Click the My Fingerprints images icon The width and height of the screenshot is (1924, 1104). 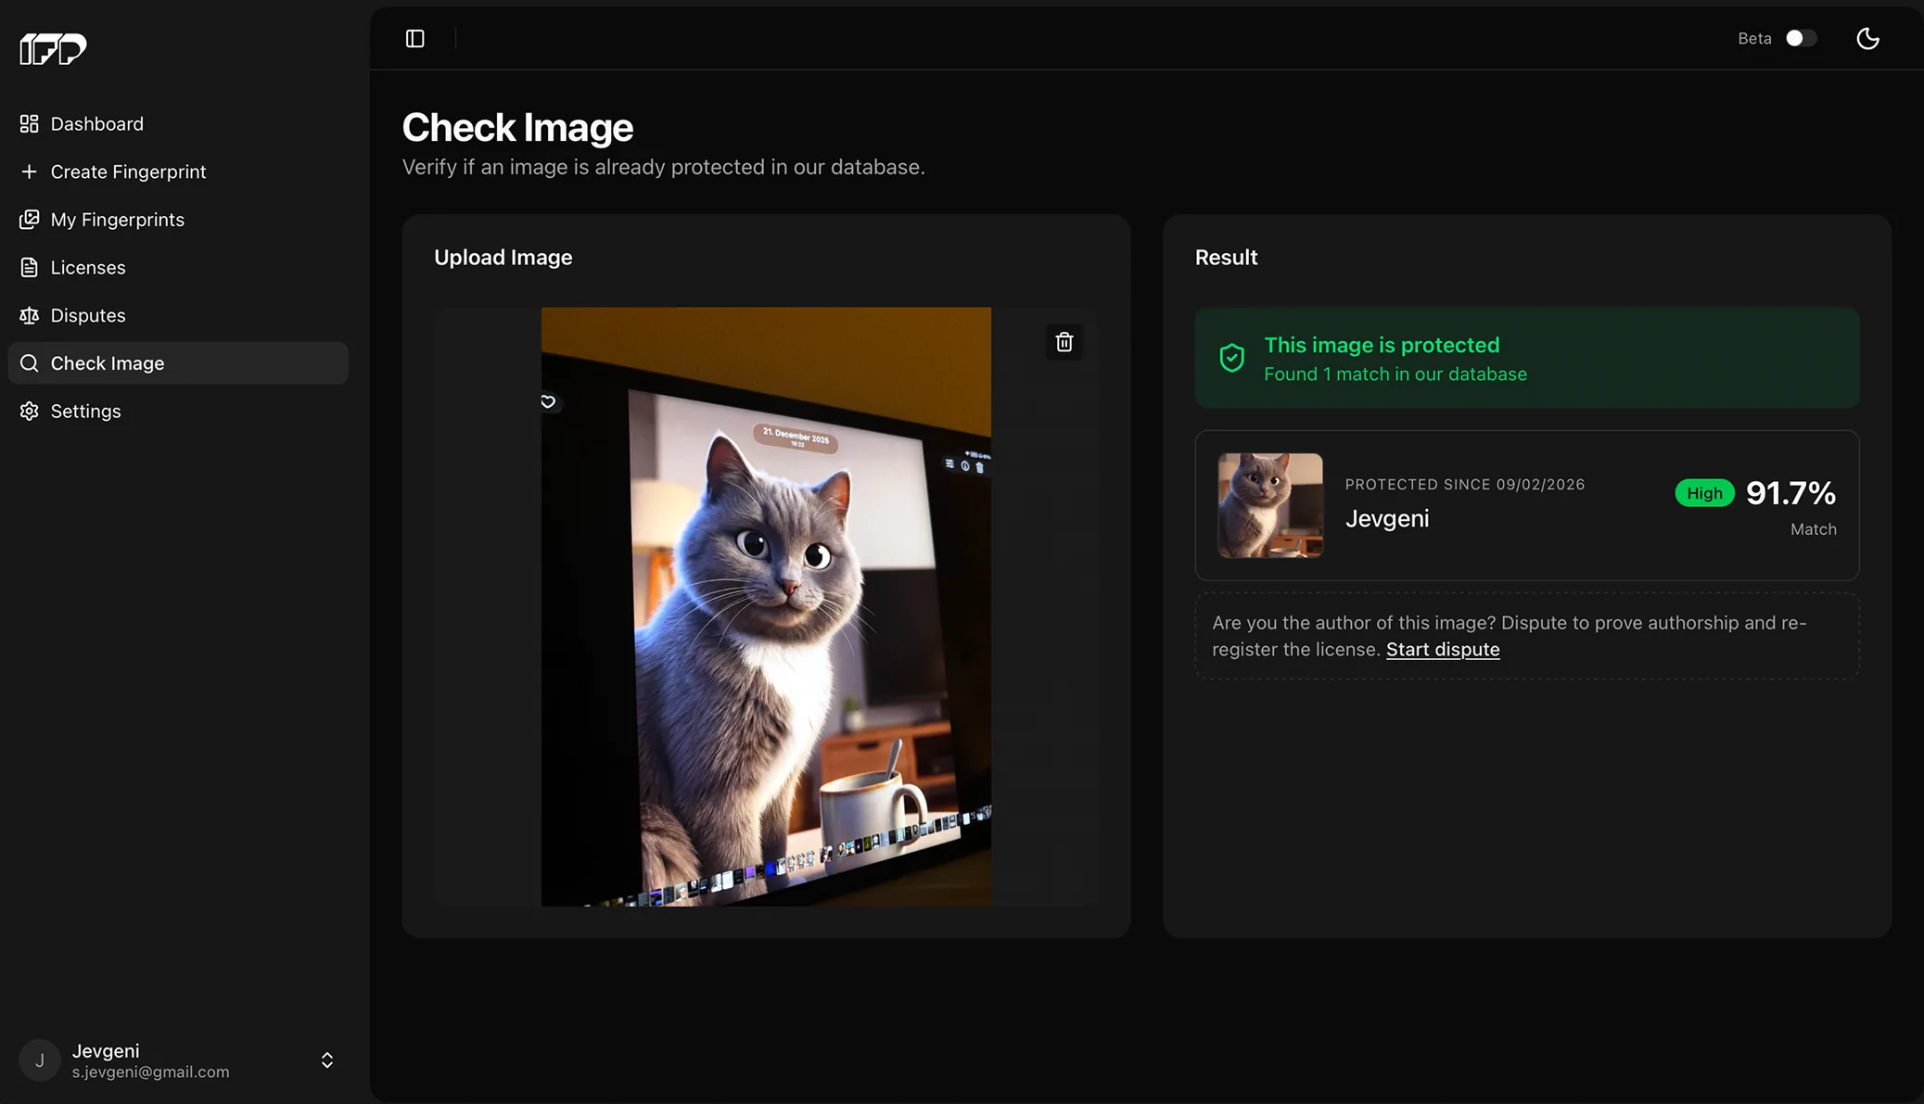click(x=30, y=220)
